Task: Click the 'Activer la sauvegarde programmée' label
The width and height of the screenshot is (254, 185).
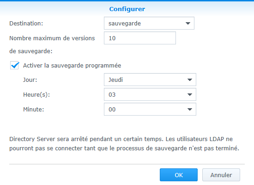Action: [x=72, y=65]
